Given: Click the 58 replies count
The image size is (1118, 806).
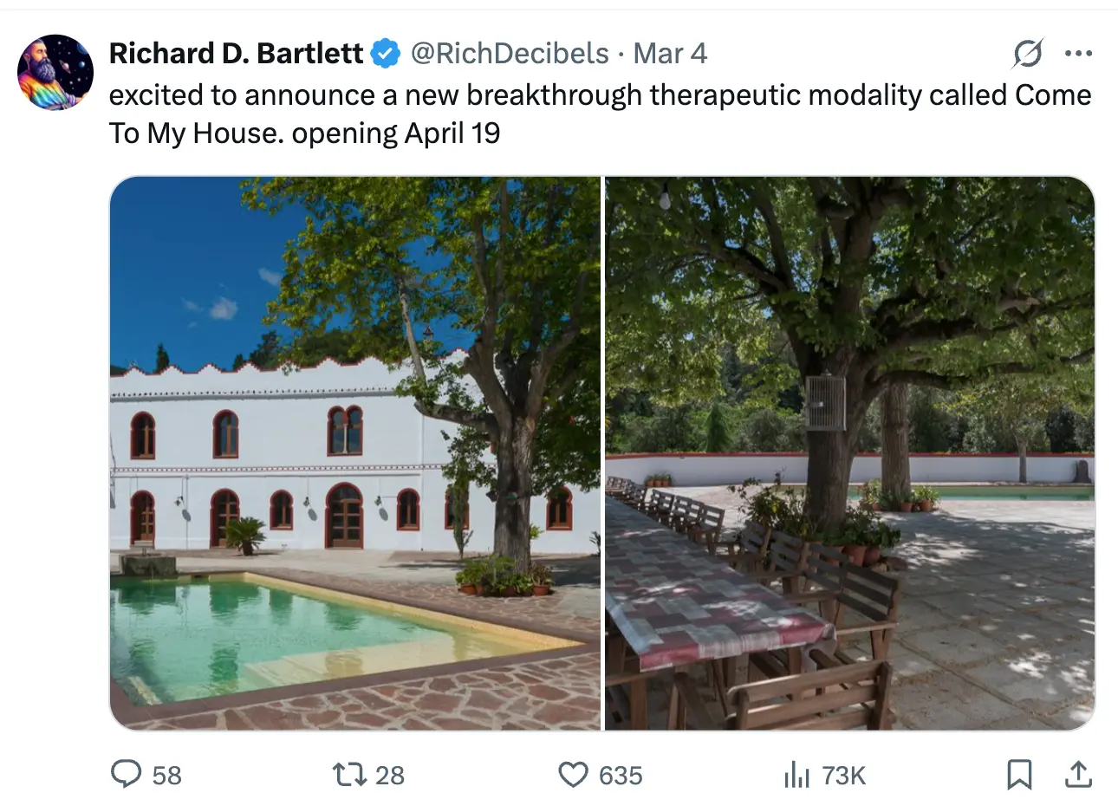Looking at the screenshot, I should (167, 776).
